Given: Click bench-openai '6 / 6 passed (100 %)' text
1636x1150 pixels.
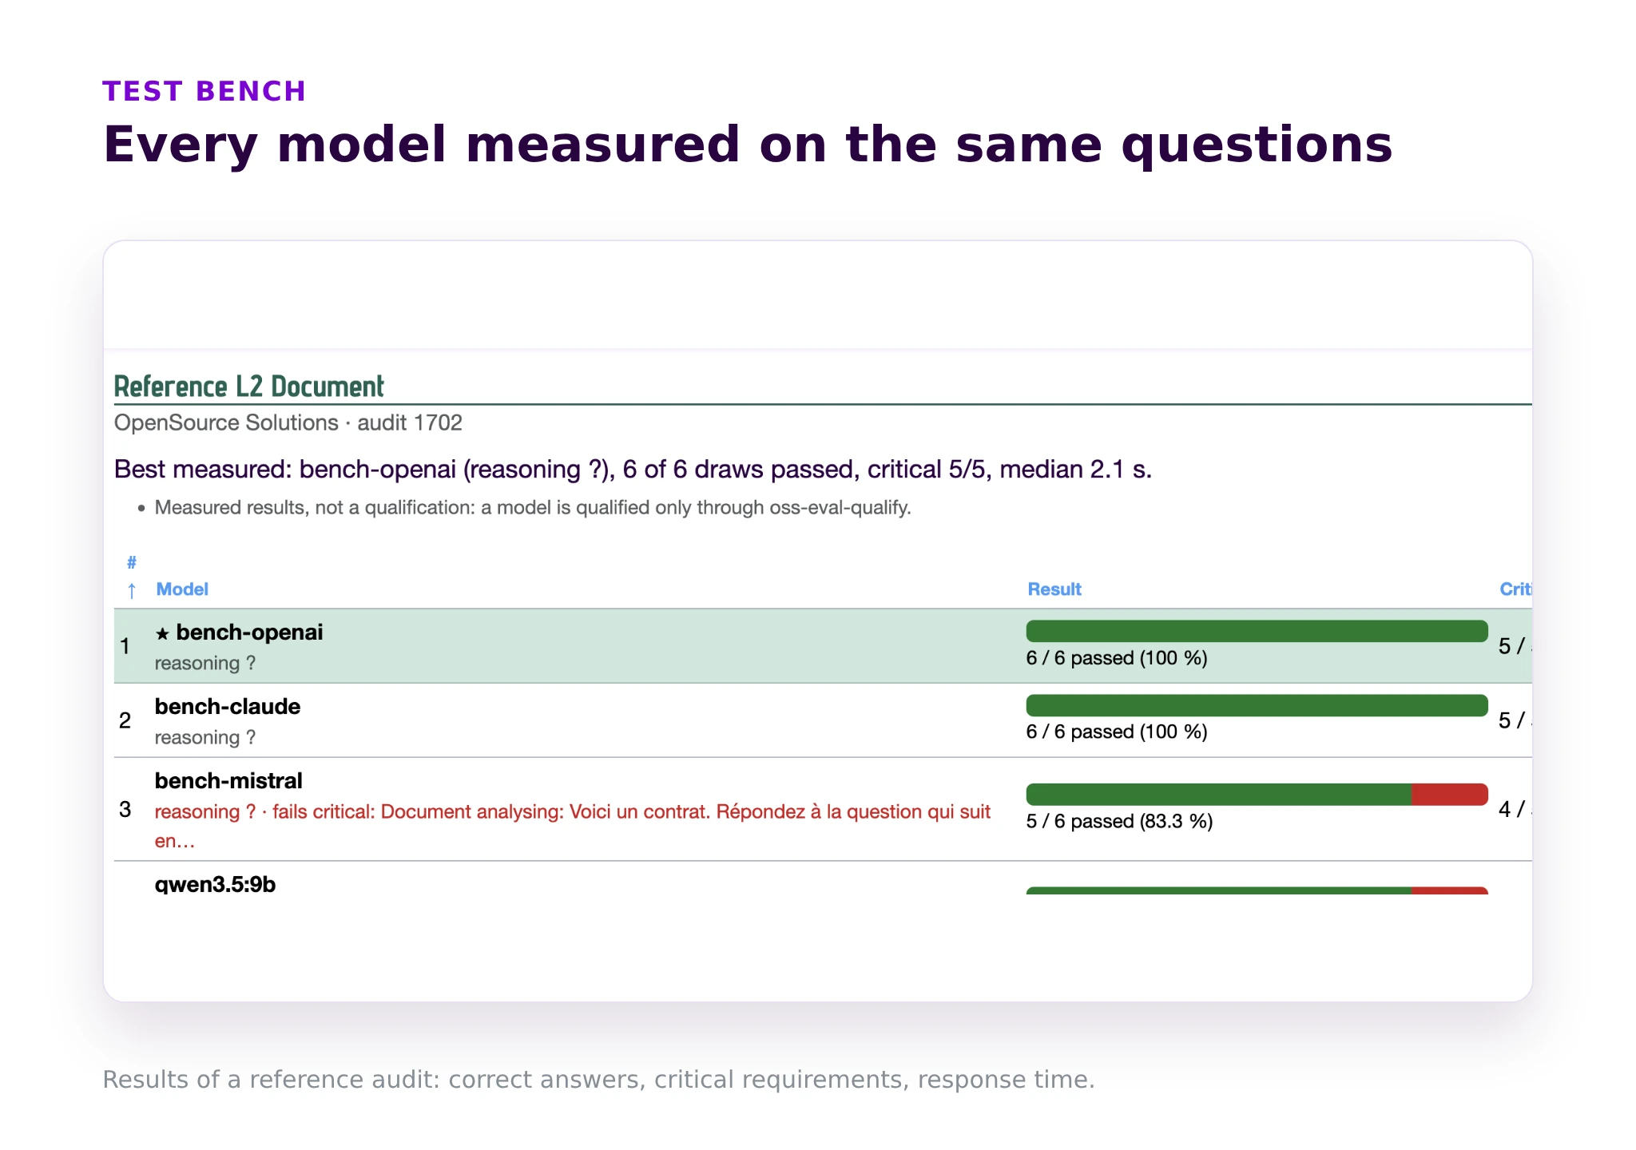Looking at the screenshot, I should tap(1117, 658).
